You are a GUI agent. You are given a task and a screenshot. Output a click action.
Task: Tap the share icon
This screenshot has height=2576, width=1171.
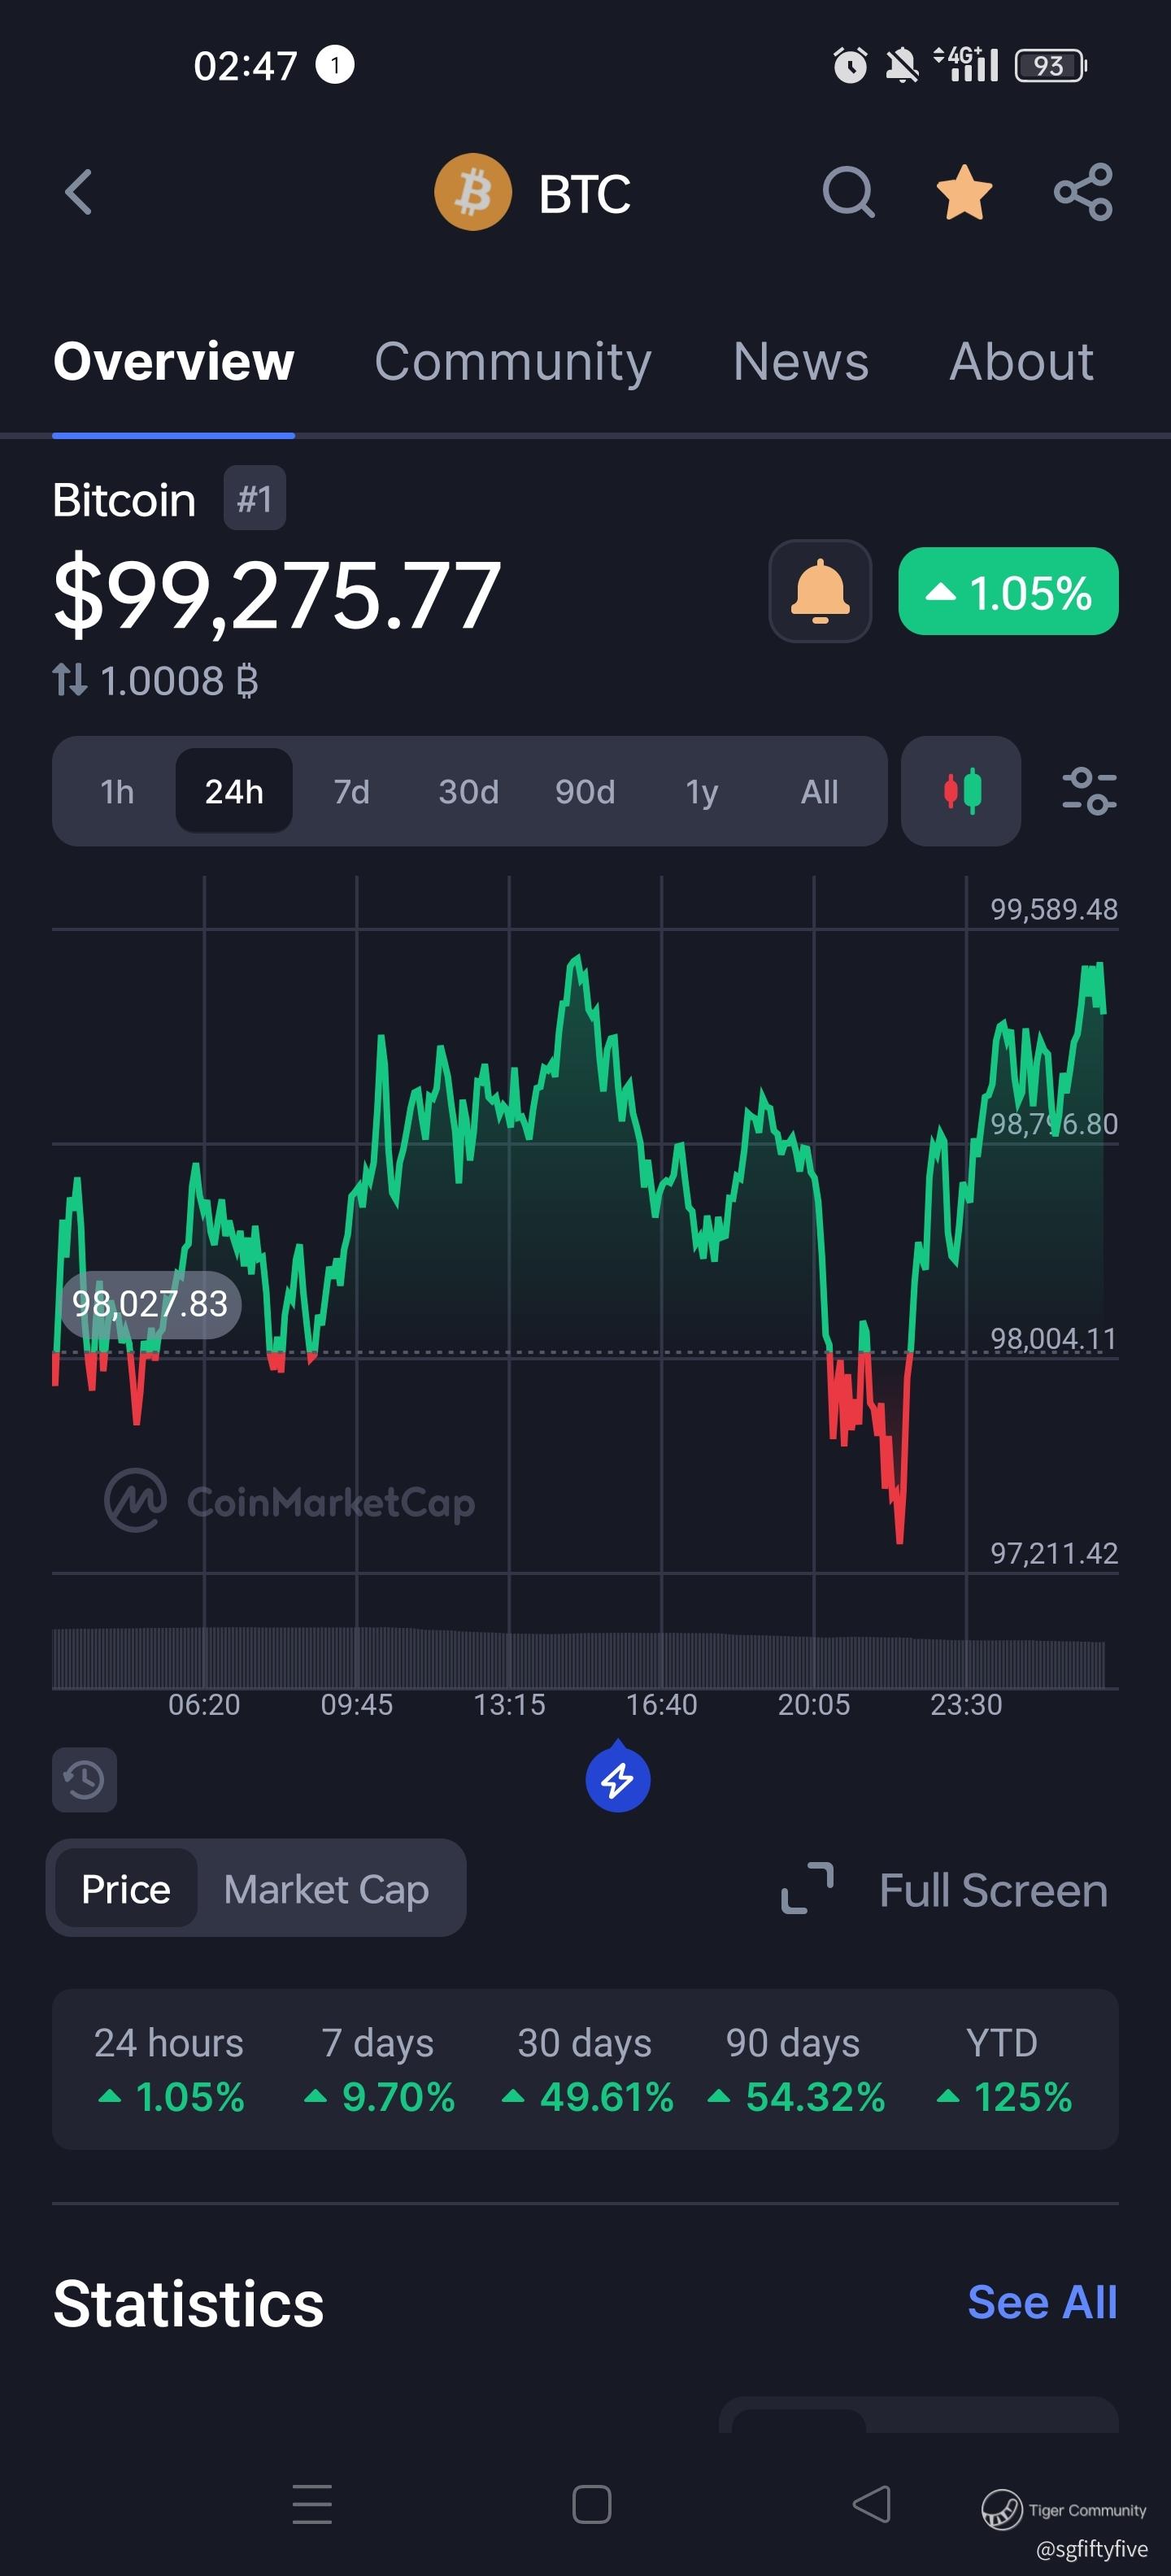[1083, 192]
